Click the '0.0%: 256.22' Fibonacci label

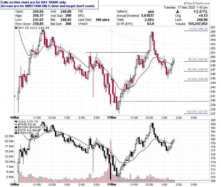[199, 29]
